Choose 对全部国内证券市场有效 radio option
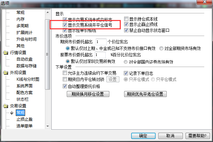The image size is (213, 142). tap(126, 62)
